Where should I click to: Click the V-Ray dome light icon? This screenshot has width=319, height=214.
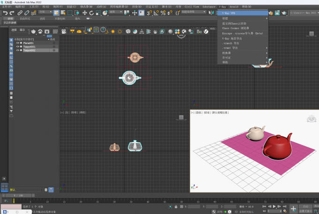click(79, 31)
